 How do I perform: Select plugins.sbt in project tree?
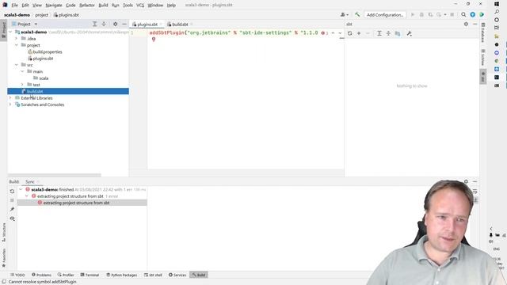coord(43,59)
